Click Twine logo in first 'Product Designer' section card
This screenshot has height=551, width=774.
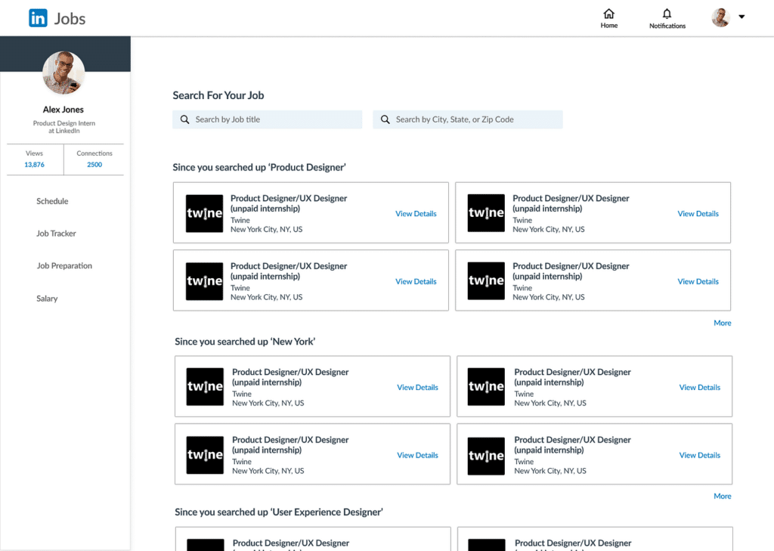click(x=204, y=213)
